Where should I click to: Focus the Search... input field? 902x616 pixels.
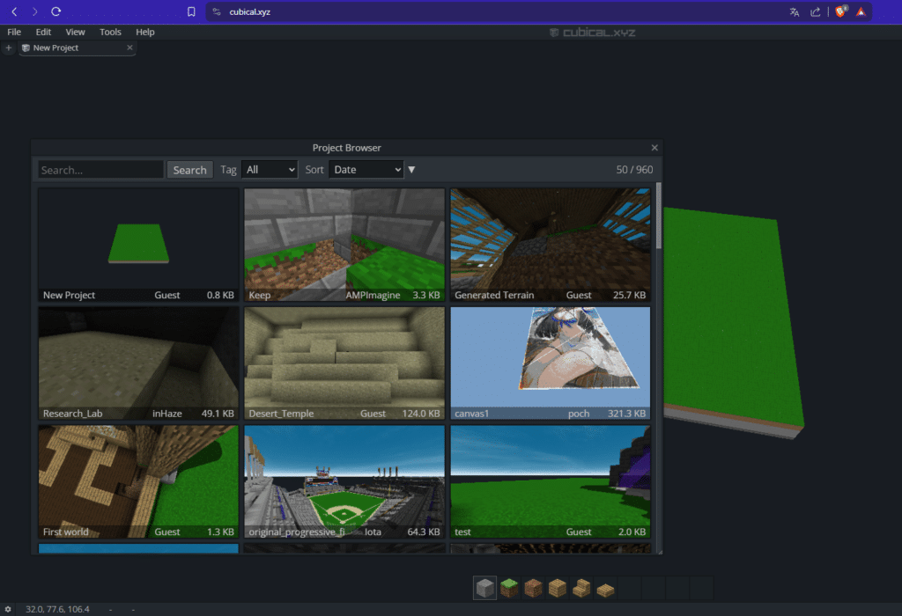coord(100,170)
